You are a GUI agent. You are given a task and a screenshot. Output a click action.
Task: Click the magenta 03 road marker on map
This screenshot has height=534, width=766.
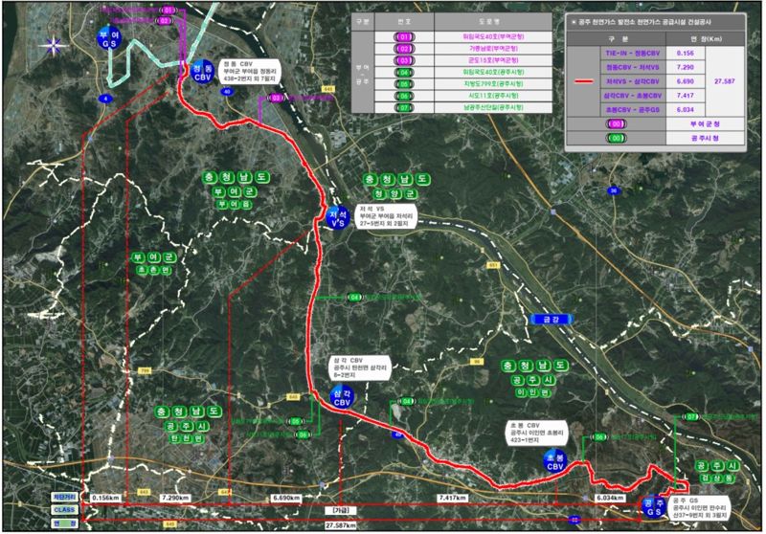click(x=277, y=98)
